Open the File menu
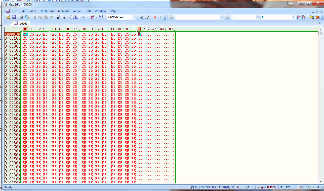 click(15, 11)
